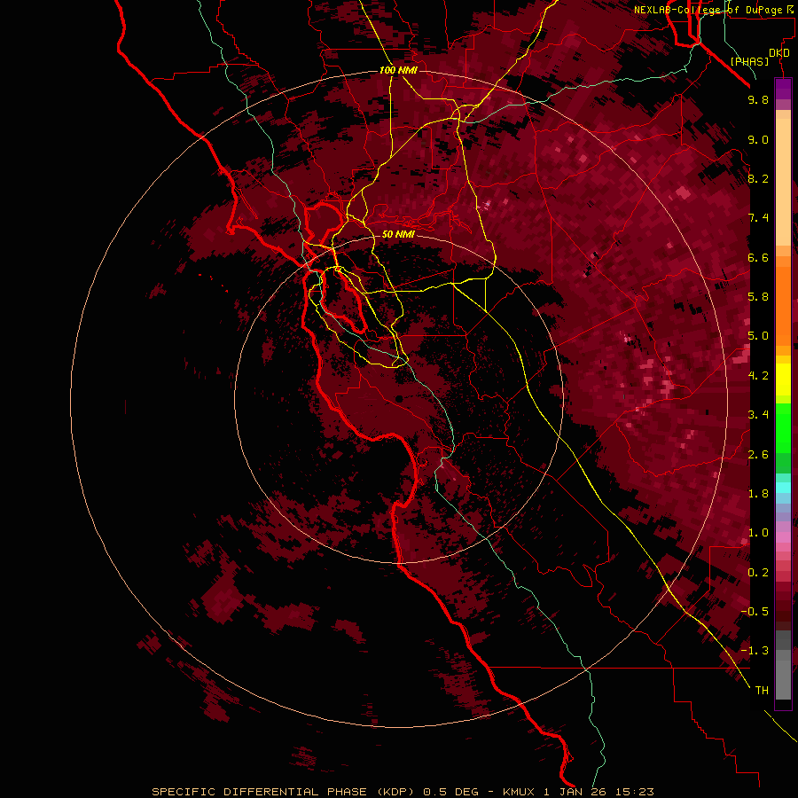Click the 8.2 scale value
The width and height of the screenshot is (798, 798).
tap(758, 178)
